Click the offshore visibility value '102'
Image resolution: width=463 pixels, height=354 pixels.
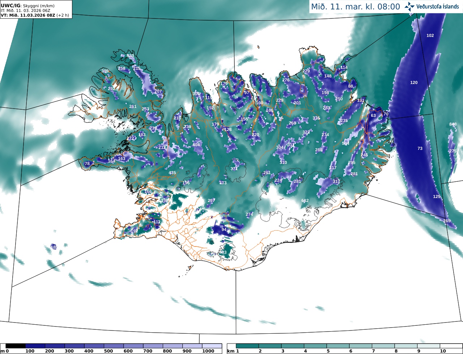pyautogui.click(x=430, y=35)
